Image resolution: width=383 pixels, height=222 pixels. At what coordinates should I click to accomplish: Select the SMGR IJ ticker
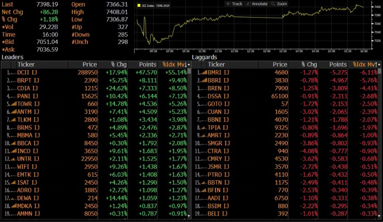(218, 144)
